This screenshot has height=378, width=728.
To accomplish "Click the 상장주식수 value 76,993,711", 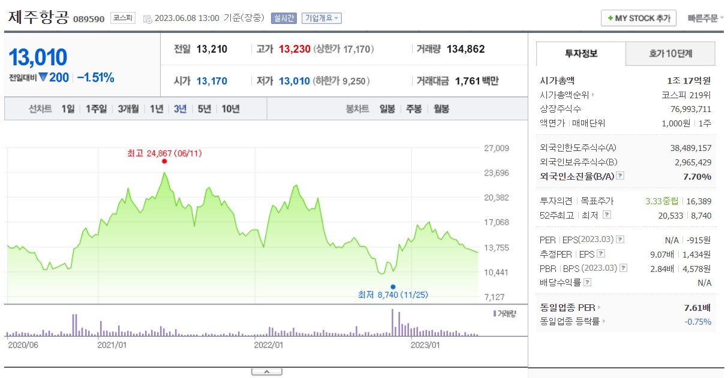I will click(x=691, y=109).
